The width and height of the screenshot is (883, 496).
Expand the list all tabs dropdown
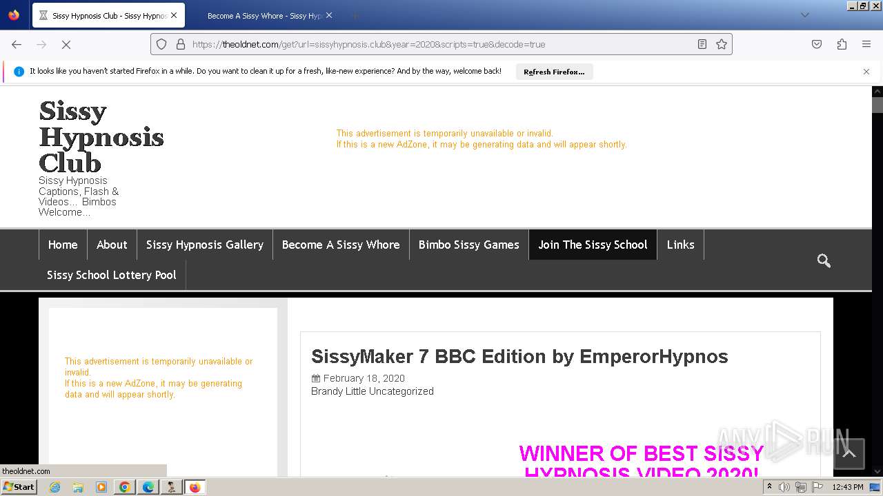point(804,15)
